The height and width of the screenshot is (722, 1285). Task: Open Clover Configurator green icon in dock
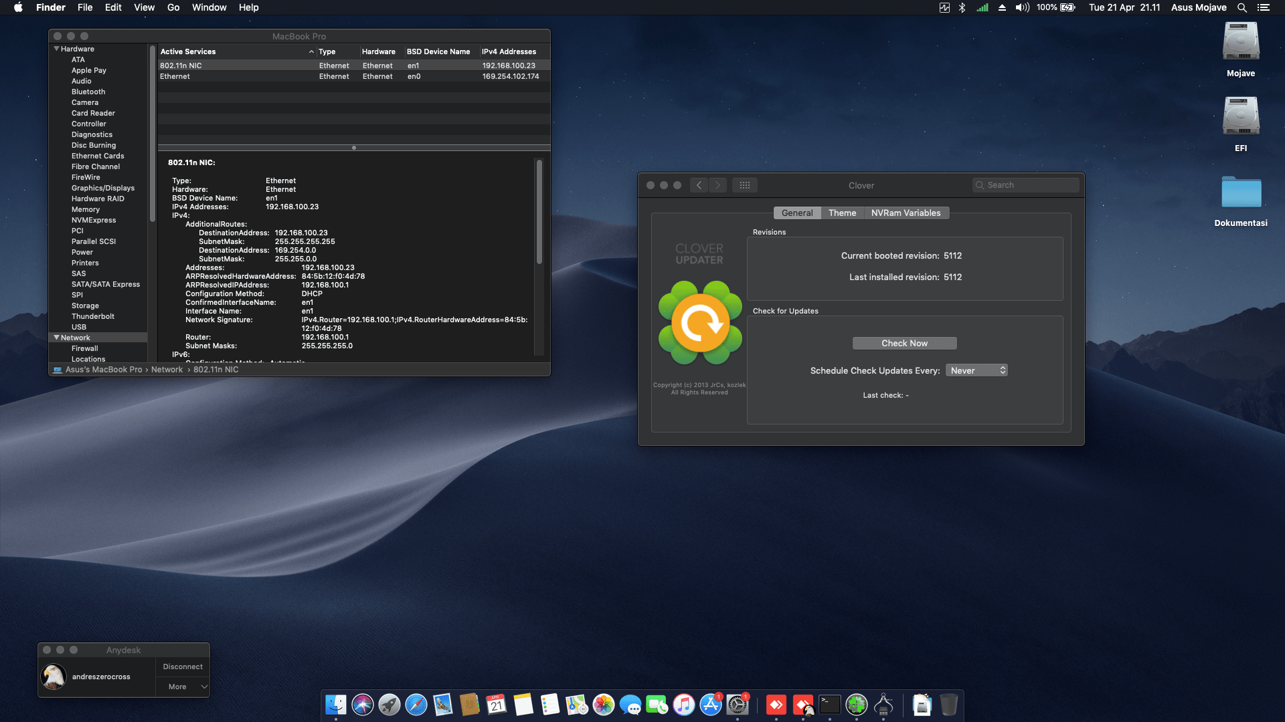(857, 705)
